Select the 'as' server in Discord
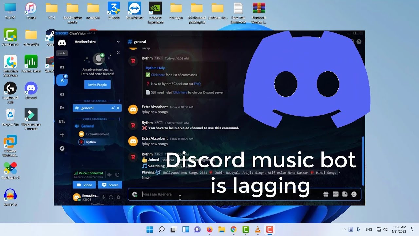Screen dimensions: 419x236 coord(62,67)
